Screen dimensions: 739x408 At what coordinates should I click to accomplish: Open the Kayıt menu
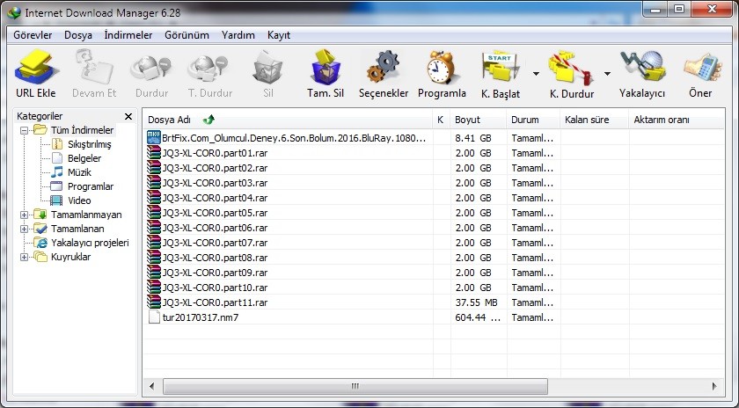pyautogui.click(x=279, y=35)
